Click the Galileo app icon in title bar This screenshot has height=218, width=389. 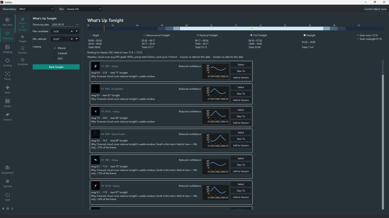point(2,2)
